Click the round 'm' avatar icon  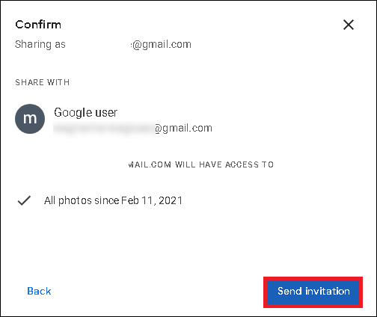[x=30, y=119]
